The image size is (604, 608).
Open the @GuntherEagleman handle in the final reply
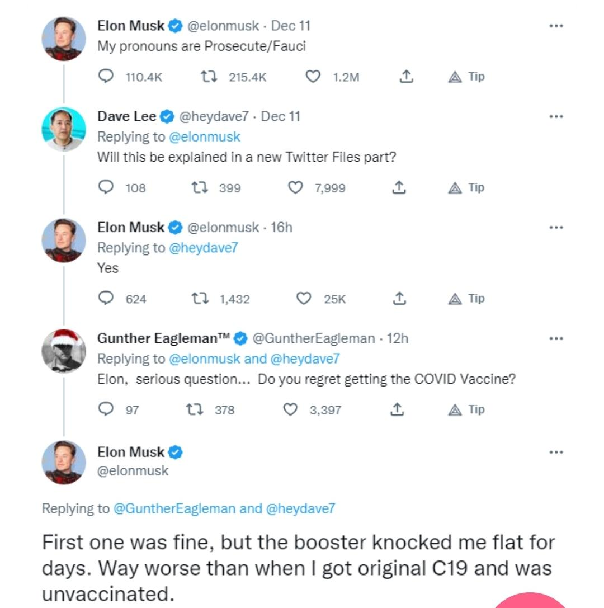pyautogui.click(x=174, y=508)
